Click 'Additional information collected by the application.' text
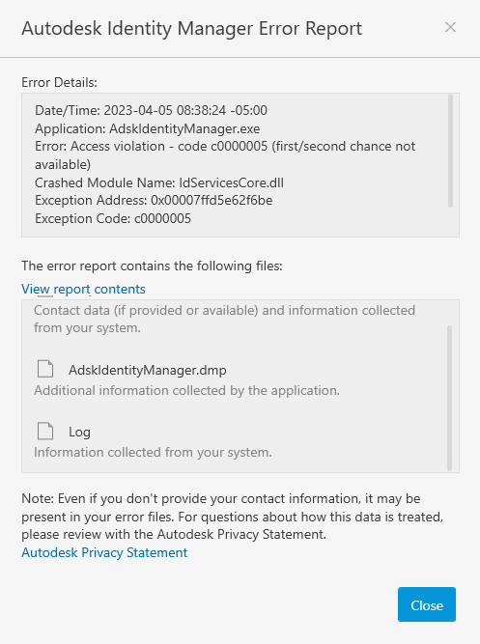The height and width of the screenshot is (644, 480). pos(186,390)
